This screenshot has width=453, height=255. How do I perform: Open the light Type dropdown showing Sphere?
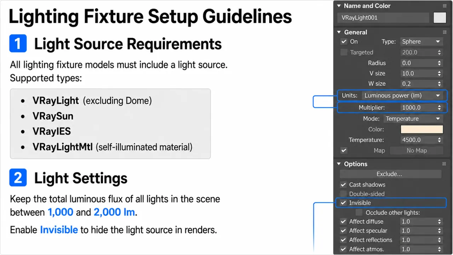click(422, 41)
